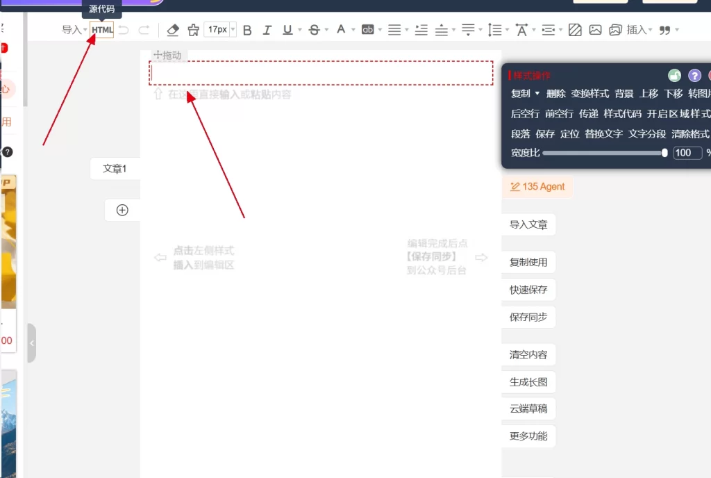Select the clear formatting eraser icon
This screenshot has height=478, width=711.
tap(172, 30)
